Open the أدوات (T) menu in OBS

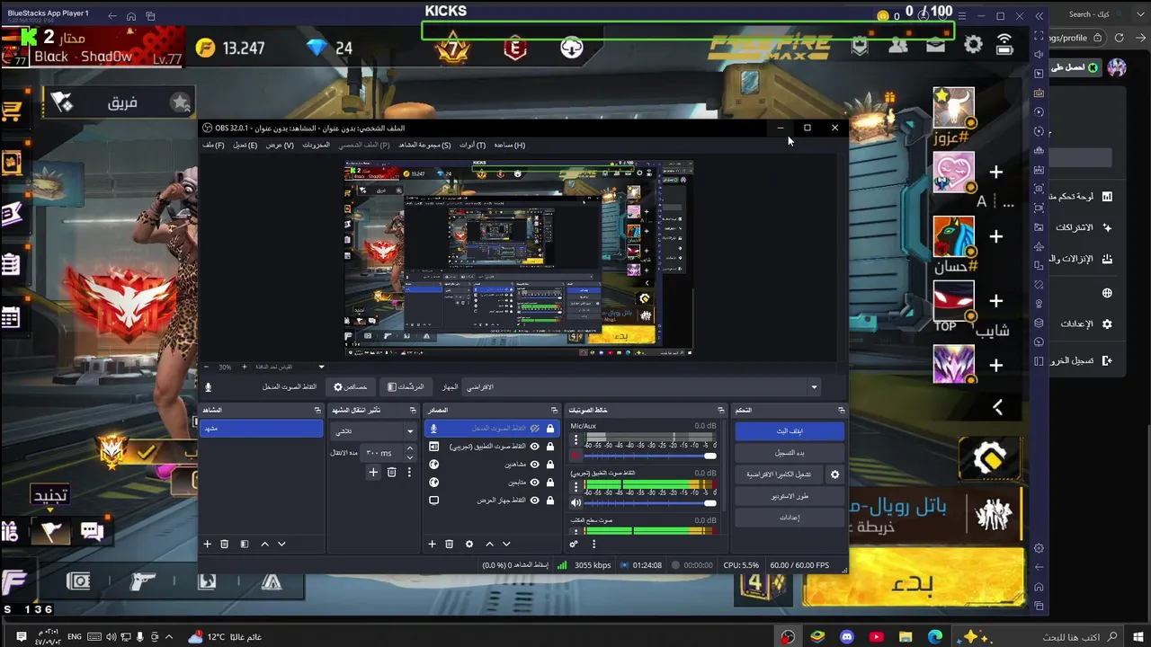point(472,145)
